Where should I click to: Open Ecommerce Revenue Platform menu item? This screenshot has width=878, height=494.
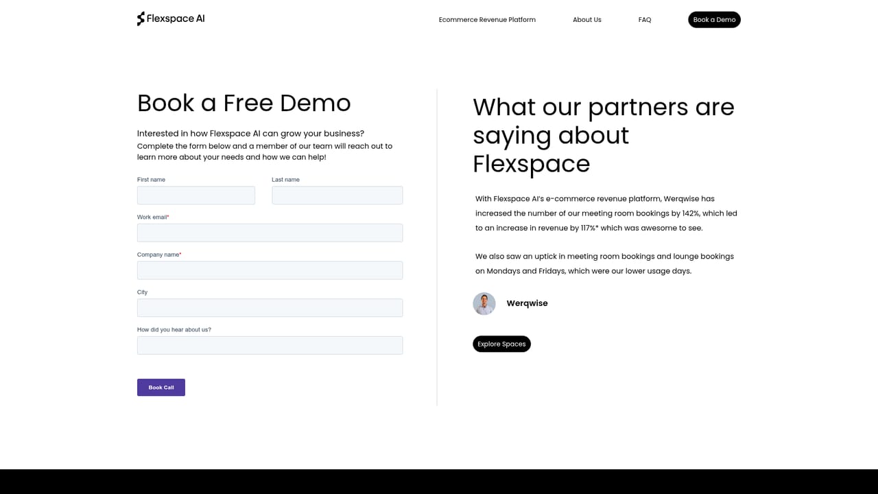point(487,20)
